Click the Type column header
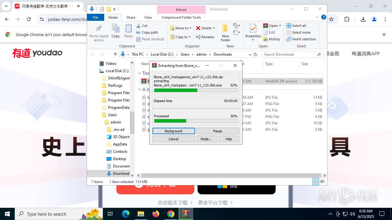Viewport: 392px width, 220px height. (x=282, y=64)
